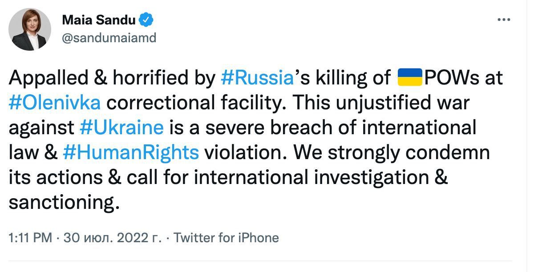Click the blue verified badge icon

pos(147,20)
